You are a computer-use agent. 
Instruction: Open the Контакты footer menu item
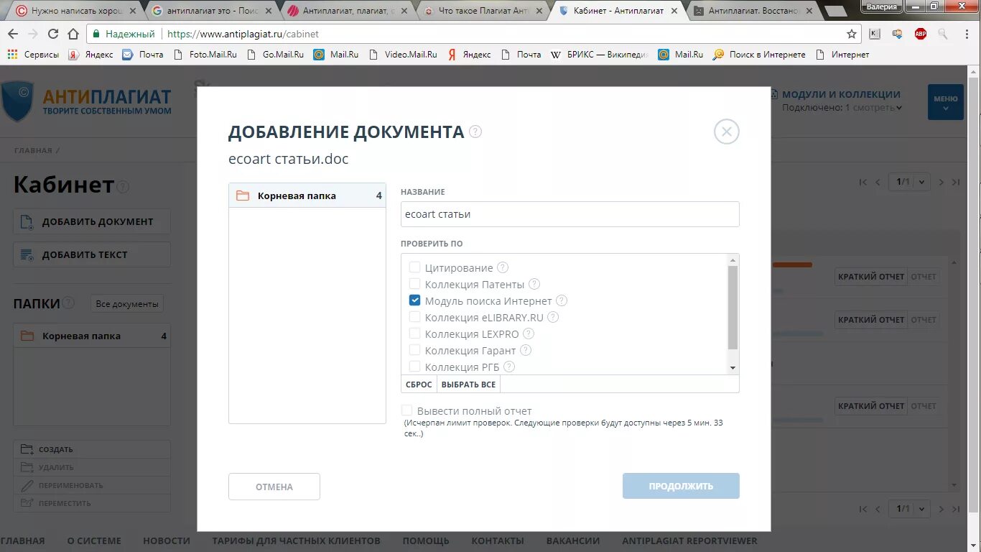[x=498, y=540]
